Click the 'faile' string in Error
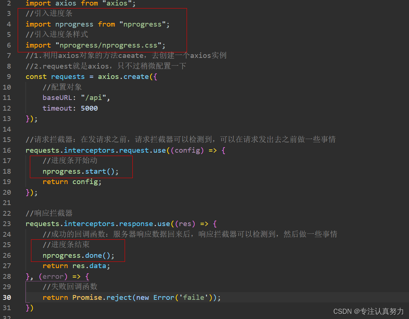Image resolution: width=409 pixels, height=319 pixels. pos(193,297)
